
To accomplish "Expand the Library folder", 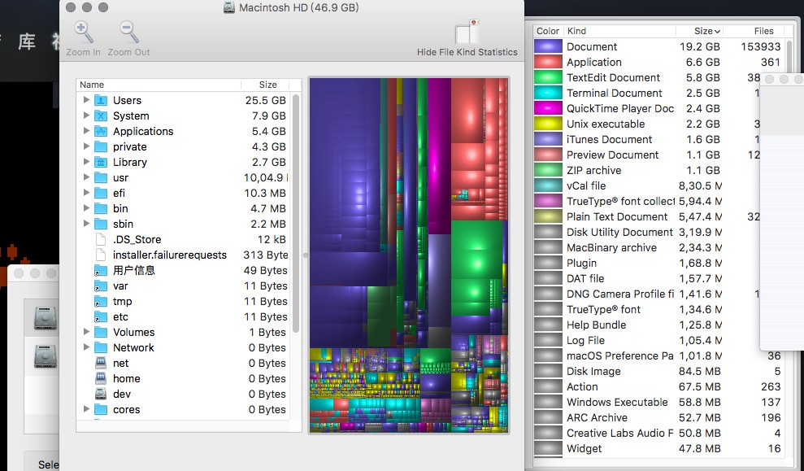I will (x=86, y=162).
